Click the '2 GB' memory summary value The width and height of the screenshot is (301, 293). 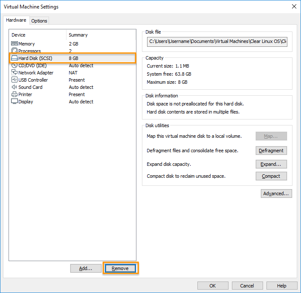[73, 44]
